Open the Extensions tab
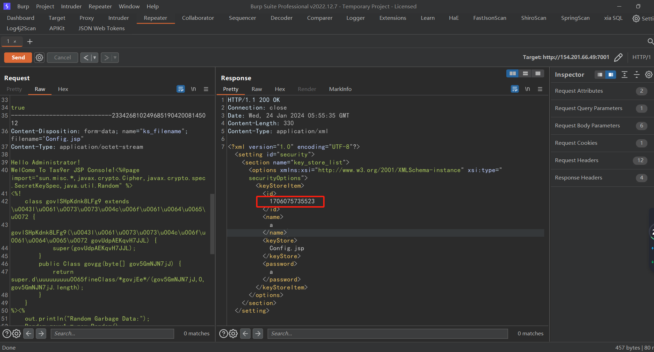 click(393, 18)
